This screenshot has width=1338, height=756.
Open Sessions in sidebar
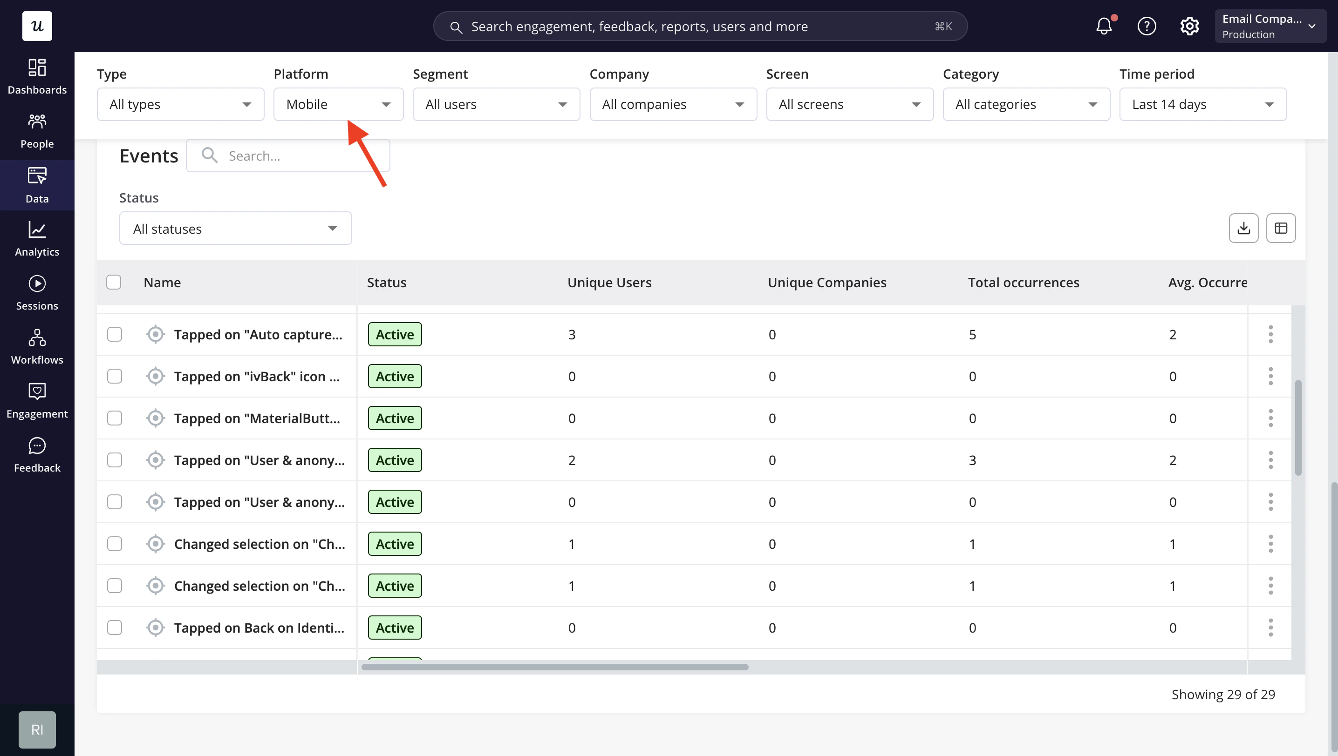(37, 293)
